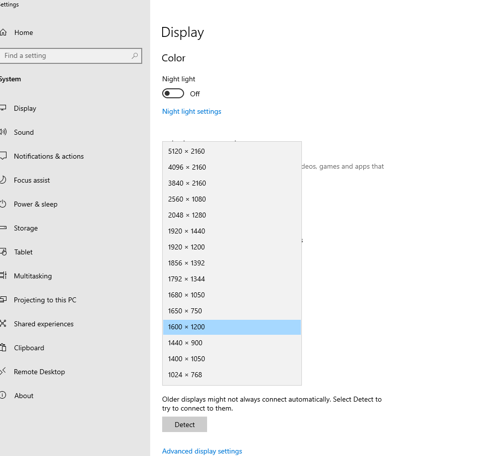Viewport: 483px width, 456px height.
Task: Click the Projecting to this PC icon
Action: click(x=3, y=299)
